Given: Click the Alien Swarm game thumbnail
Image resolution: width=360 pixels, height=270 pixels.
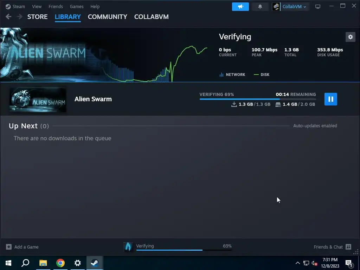Looking at the screenshot, I should (x=38, y=99).
